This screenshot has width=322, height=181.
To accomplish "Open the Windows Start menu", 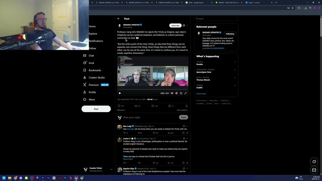I will pyautogui.click(x=4, y=178).
